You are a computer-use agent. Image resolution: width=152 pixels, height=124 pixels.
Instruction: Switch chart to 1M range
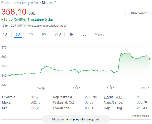pyautogui.click(x=31, y=34)
